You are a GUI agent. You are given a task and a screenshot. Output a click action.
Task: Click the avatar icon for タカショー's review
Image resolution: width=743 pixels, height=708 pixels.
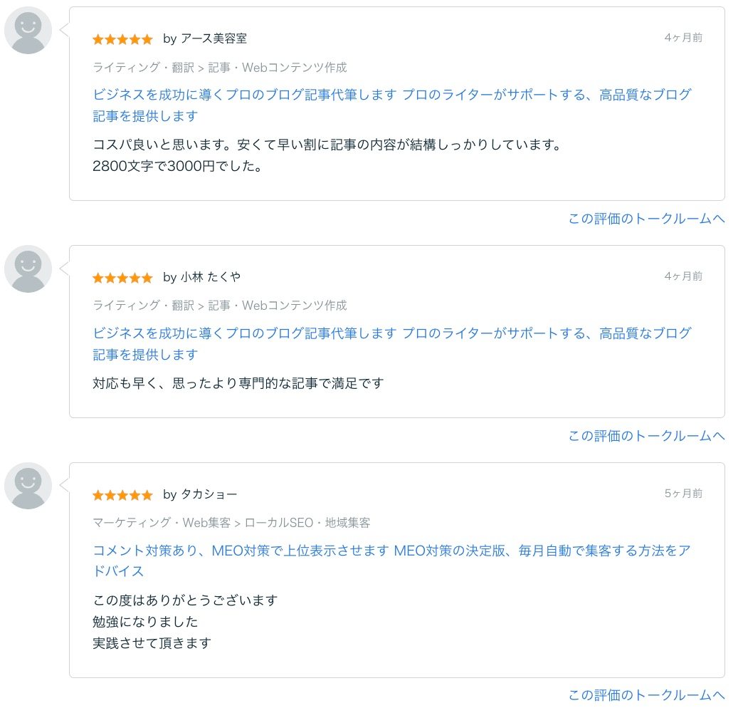pyautogui.click(x=28, y=486)
